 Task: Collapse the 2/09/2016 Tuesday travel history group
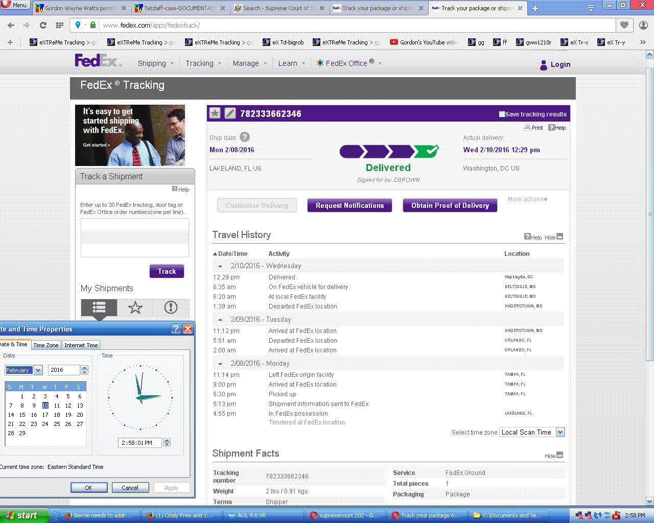coord(220,320)
